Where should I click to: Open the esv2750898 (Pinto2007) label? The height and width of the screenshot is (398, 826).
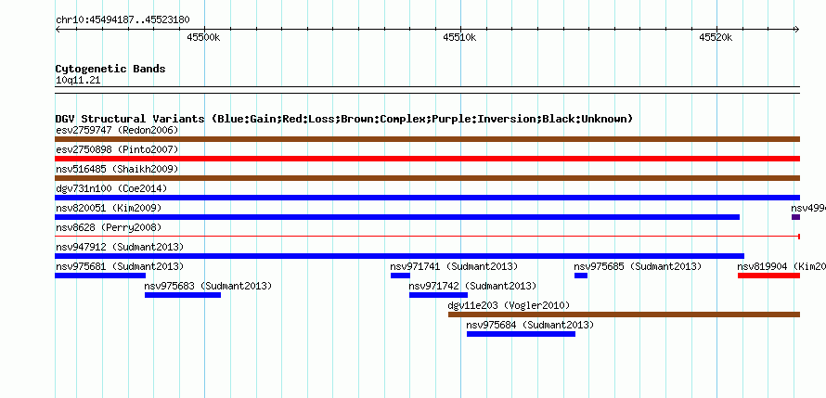117,149
